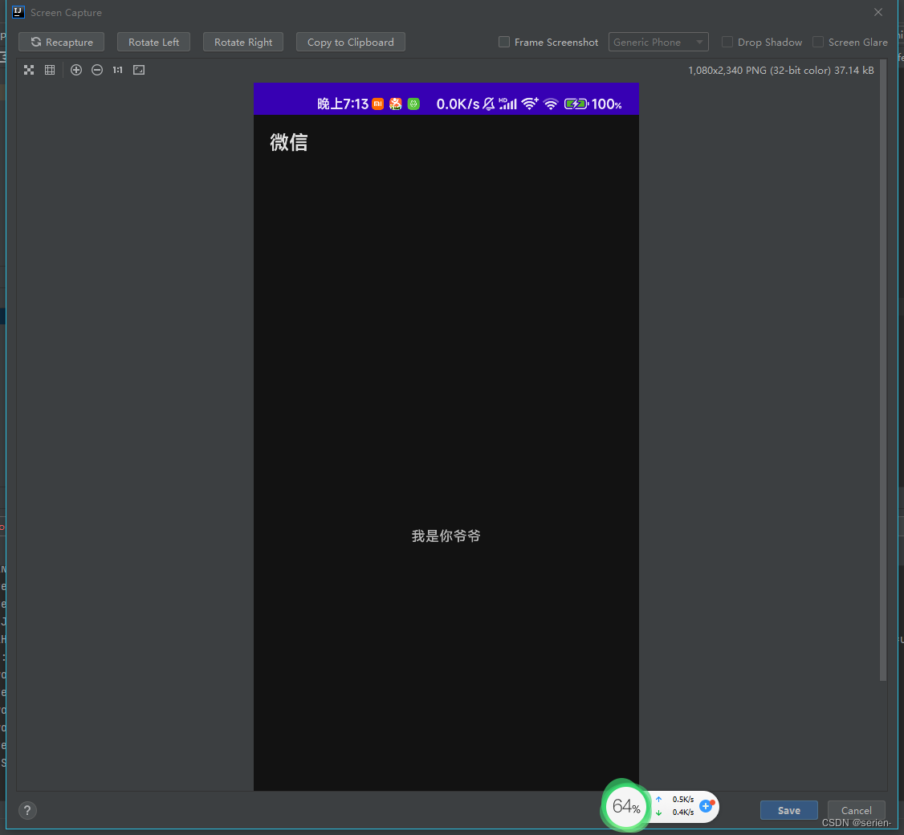The image size is (904, 835).
Task: Click the download speed 0.4K/s readout
Action: point(683,812)
